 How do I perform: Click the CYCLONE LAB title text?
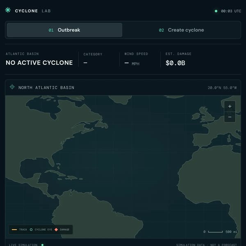tap(33, 11)
